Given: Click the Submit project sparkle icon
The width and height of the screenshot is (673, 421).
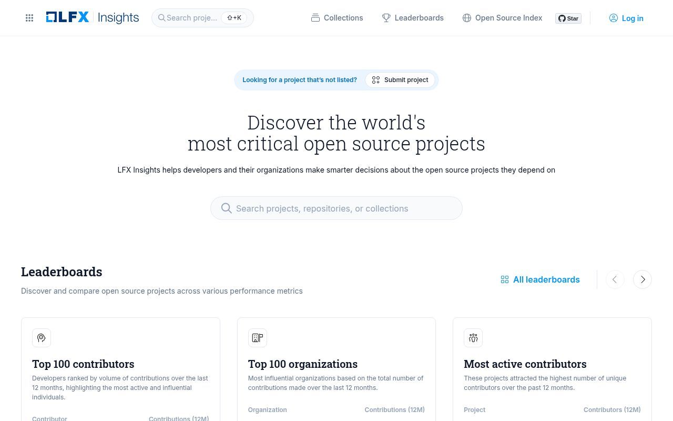Looking at the screenshot, I should point(376,80).
